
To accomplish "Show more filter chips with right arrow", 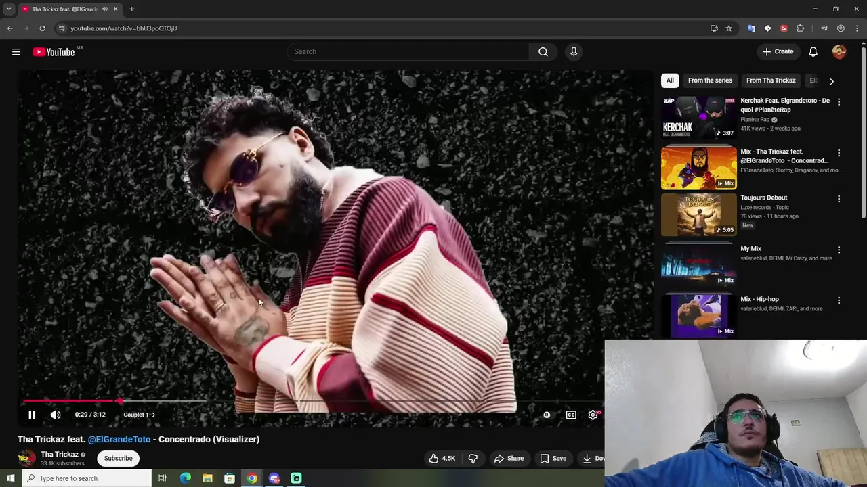I will coord(832,80).
